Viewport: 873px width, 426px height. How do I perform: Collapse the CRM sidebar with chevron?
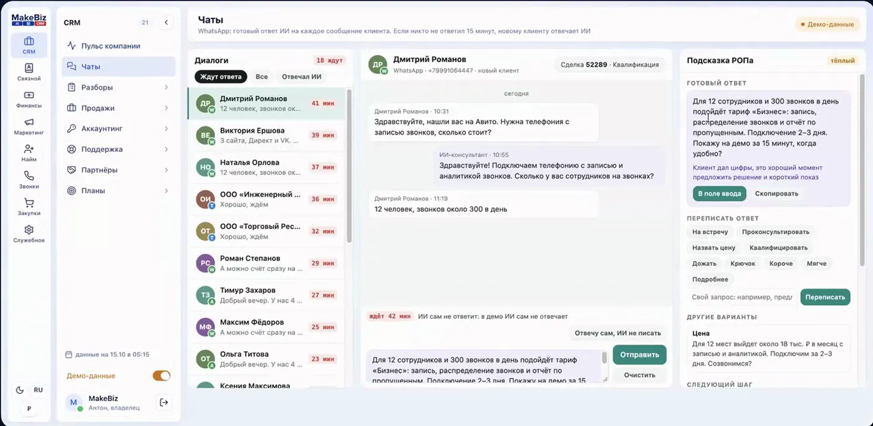pyautogui.click(x=166, y=22)
